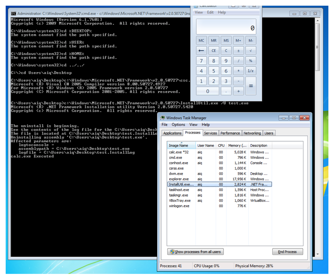The width and height of the screenshot is (332, 278).
Task: Click the Task Manager title bar icon
Action: click(x=163, y=118)
